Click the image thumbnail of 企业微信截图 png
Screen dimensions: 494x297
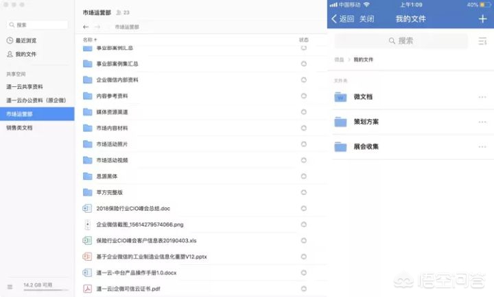pos(88,224)
